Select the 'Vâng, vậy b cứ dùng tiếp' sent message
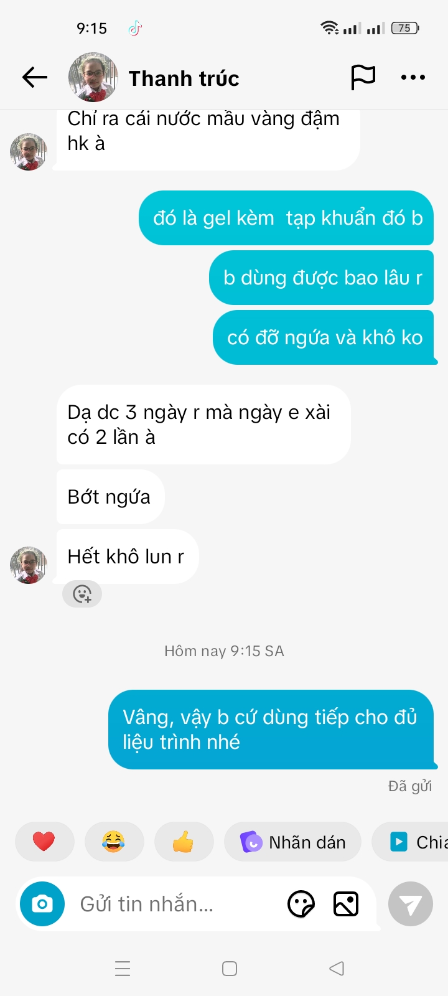This screenshot has height=996, width=448. click(271, 730)
